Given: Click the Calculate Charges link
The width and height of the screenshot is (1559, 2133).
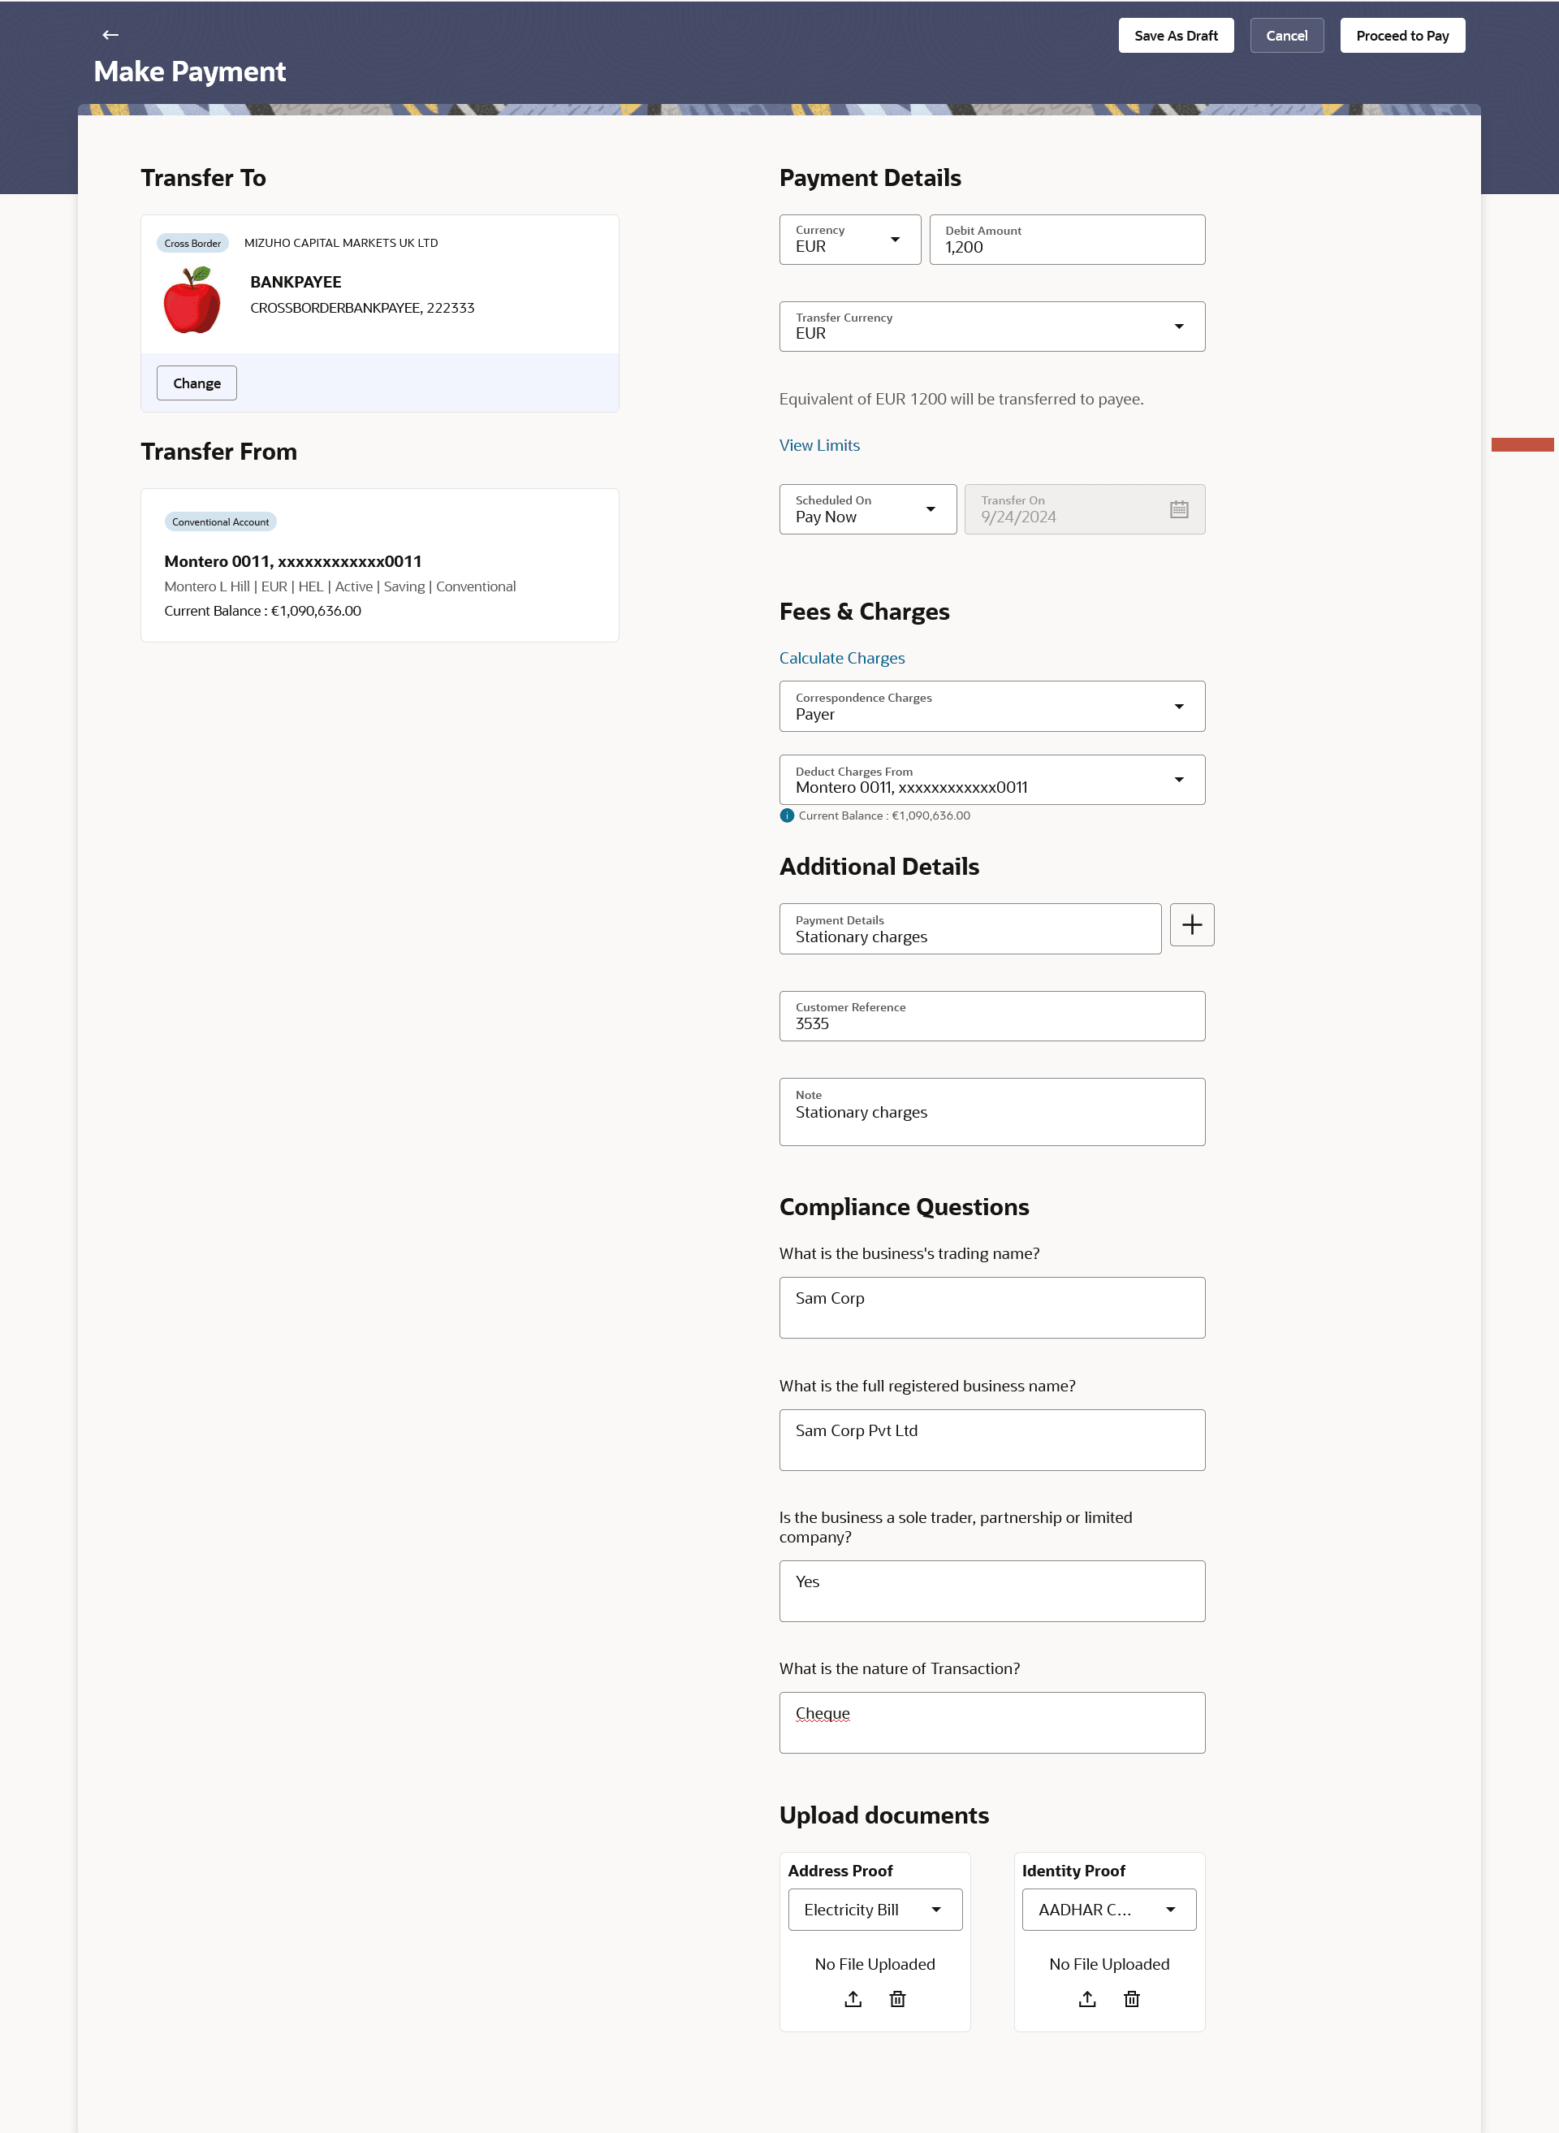Looking at the screenshot, I should pos(842,658).
